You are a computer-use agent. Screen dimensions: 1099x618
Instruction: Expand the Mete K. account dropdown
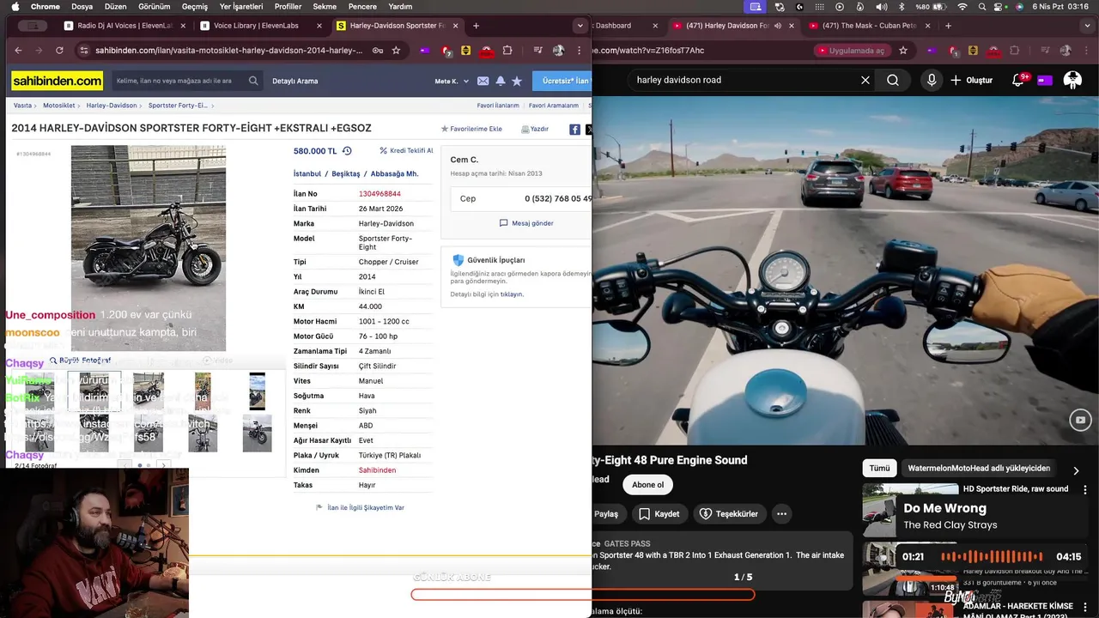click(452, 81)
